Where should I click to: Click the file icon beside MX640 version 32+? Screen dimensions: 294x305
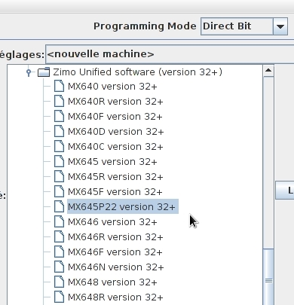tap(59, 86)
